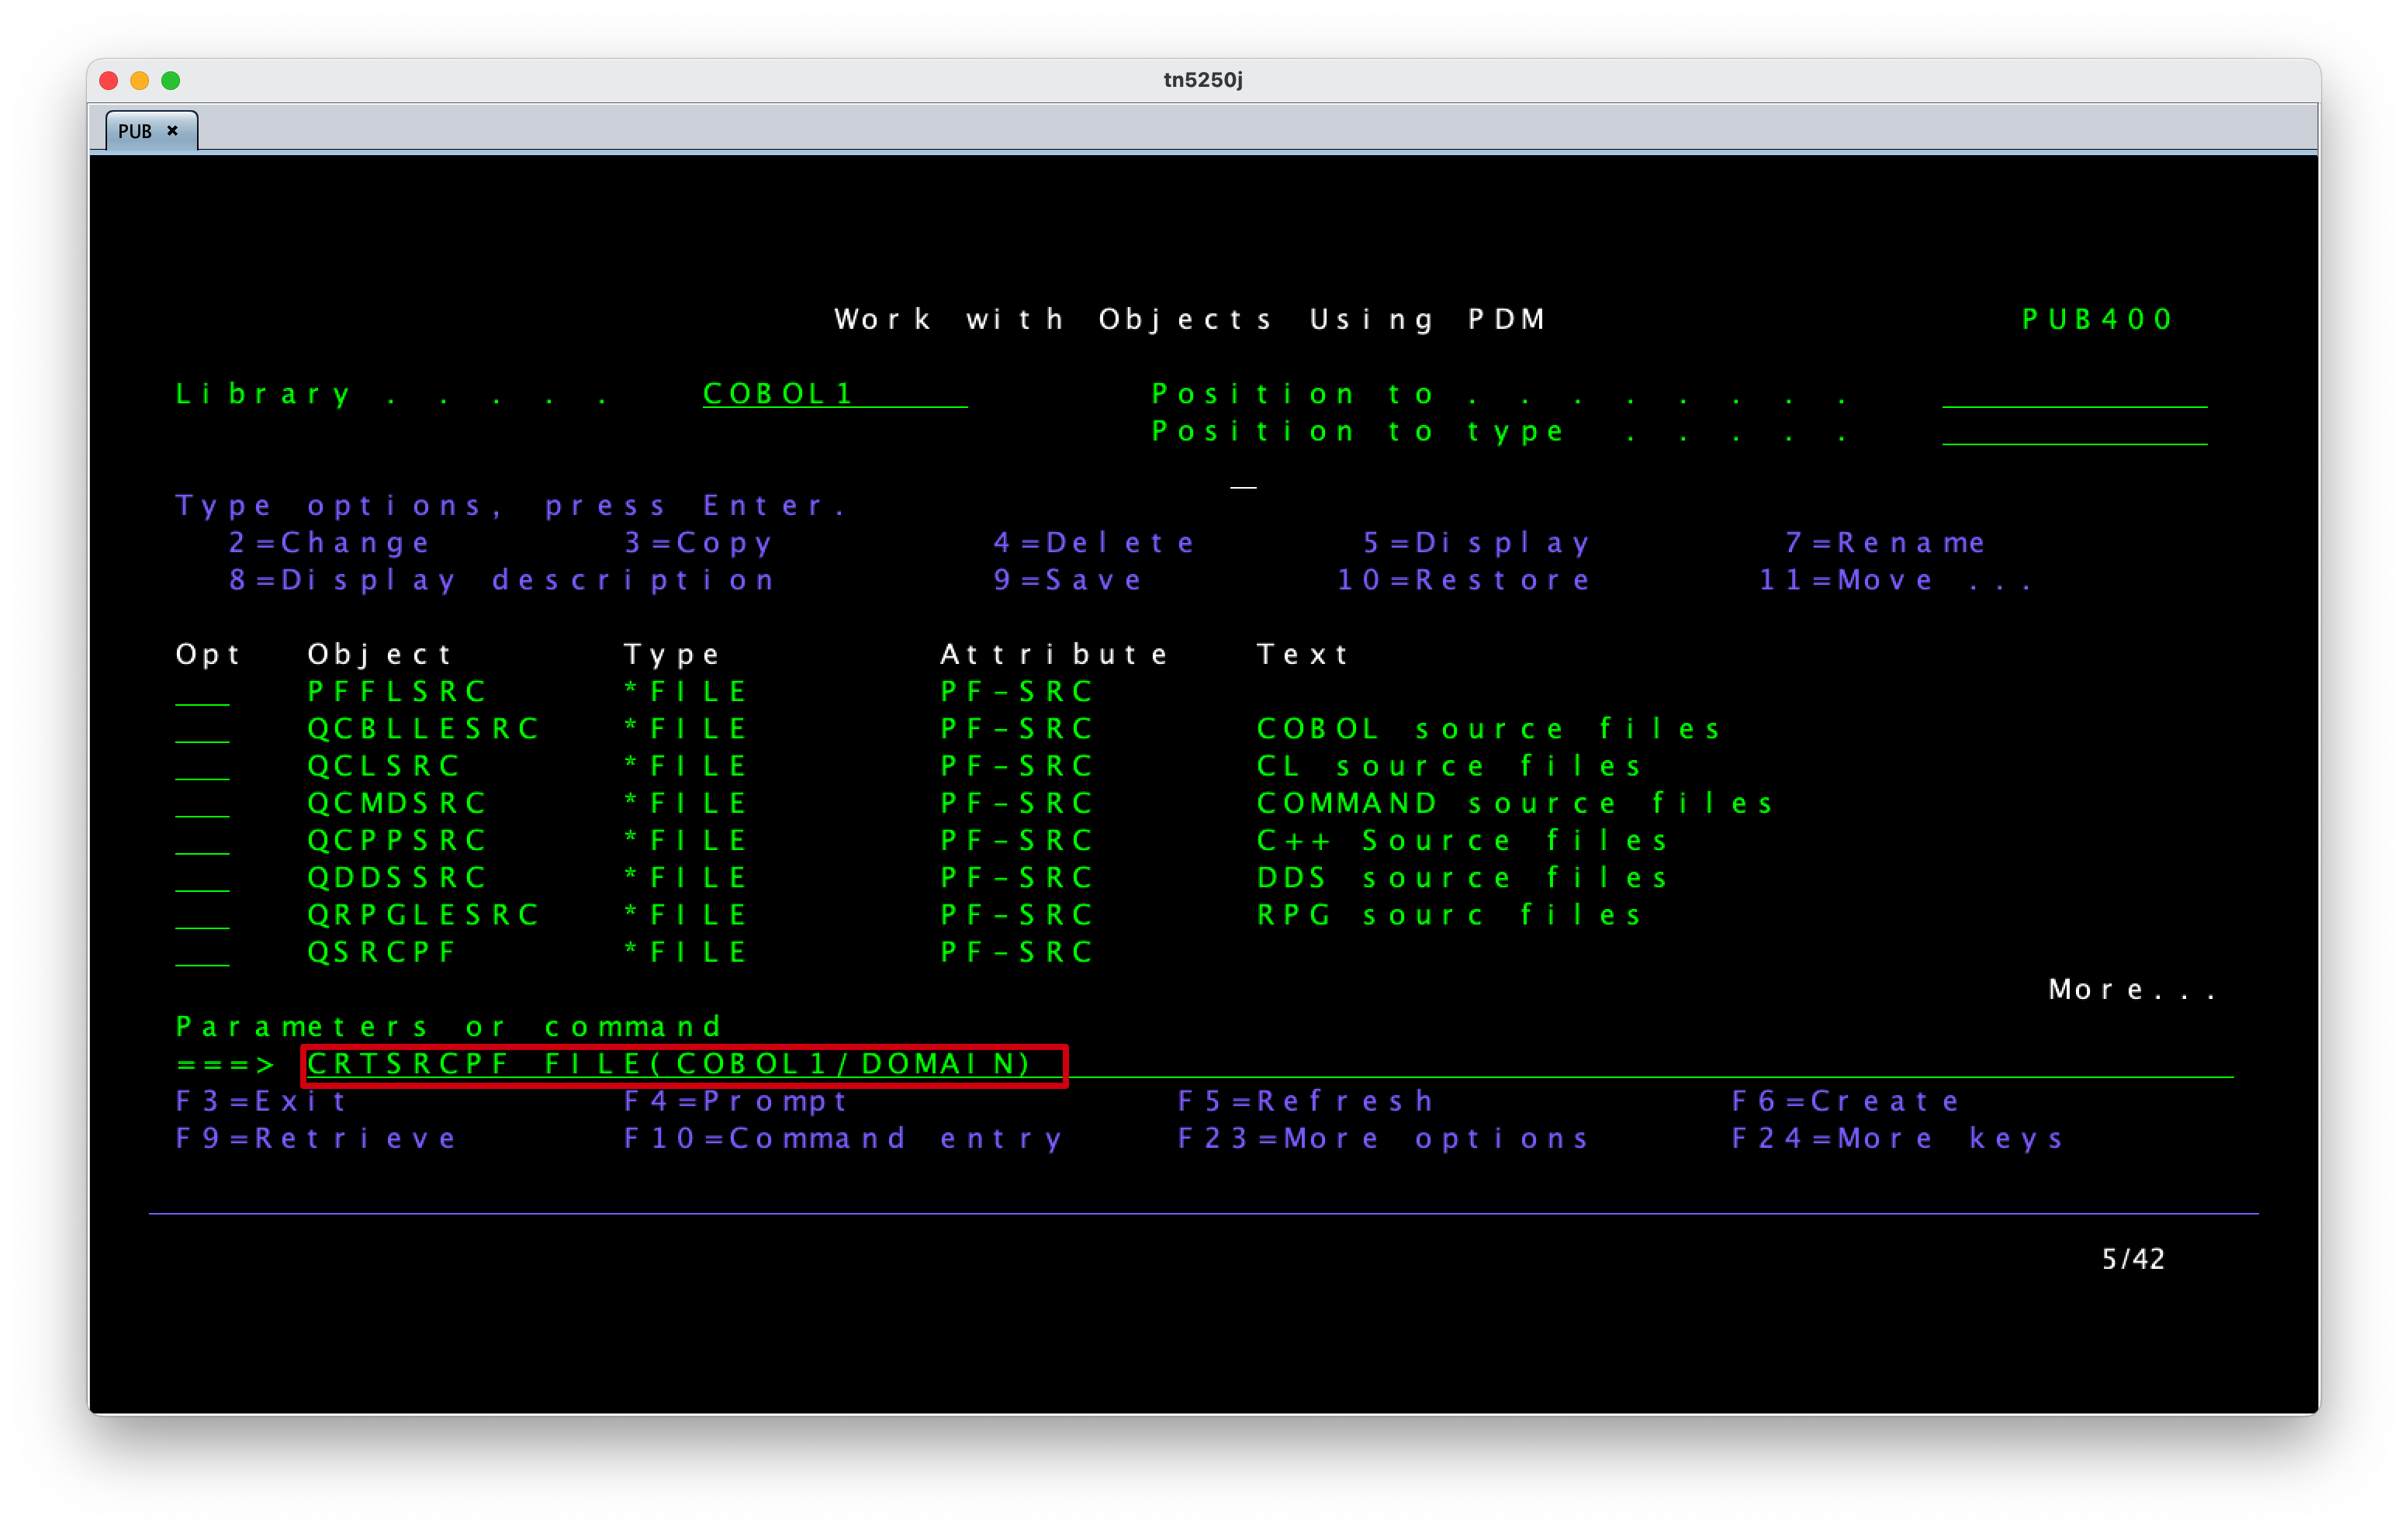Click Opt field for QSRCPF row
Screen dimensions: 2408x1531
[202, 952]
